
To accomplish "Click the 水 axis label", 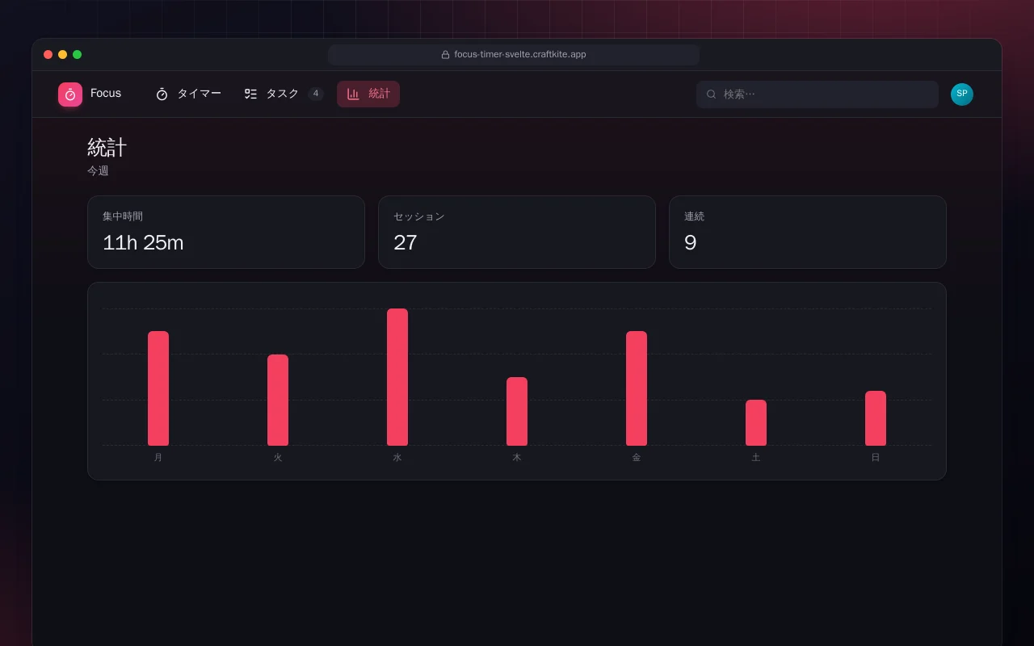I will 397,458.
